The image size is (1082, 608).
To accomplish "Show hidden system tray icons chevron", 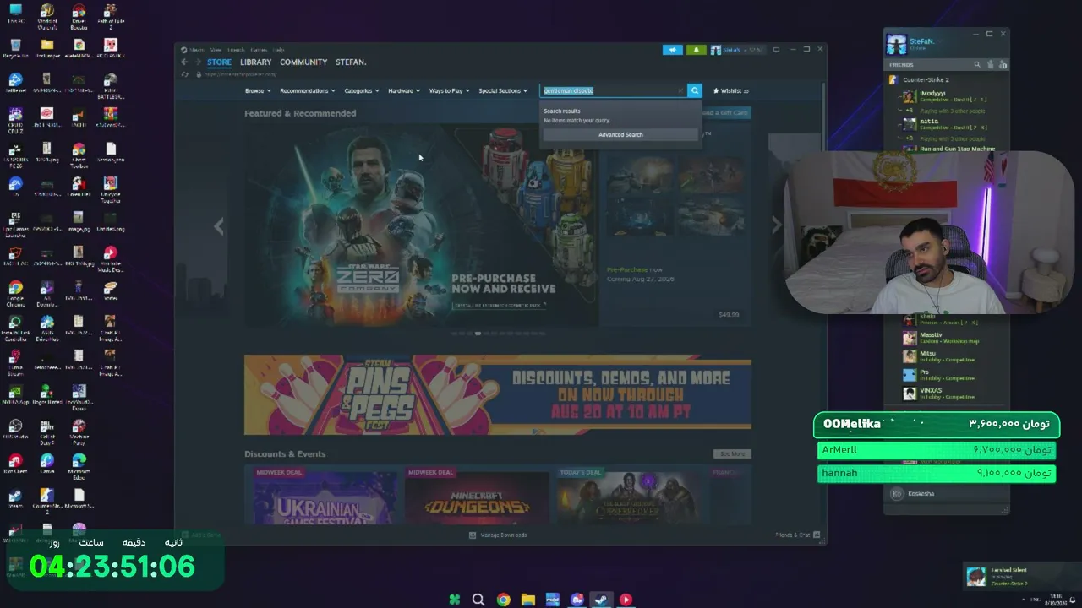I will click(x=1022, y=600).
